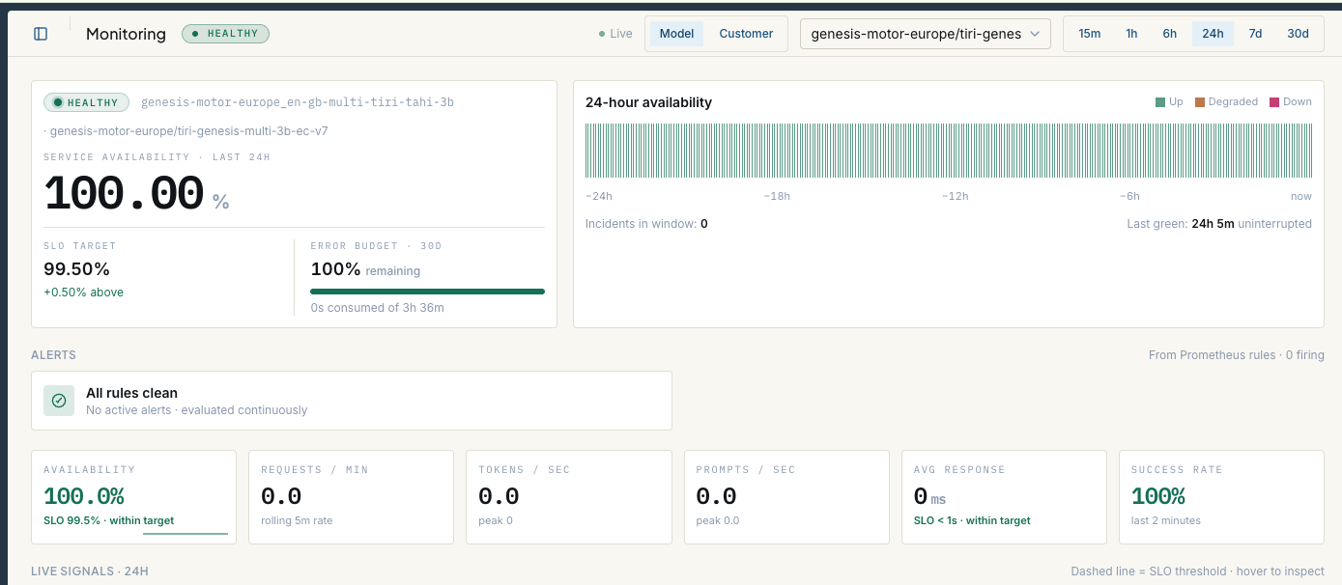Click the Down legend swatch

click(1274, 102)
